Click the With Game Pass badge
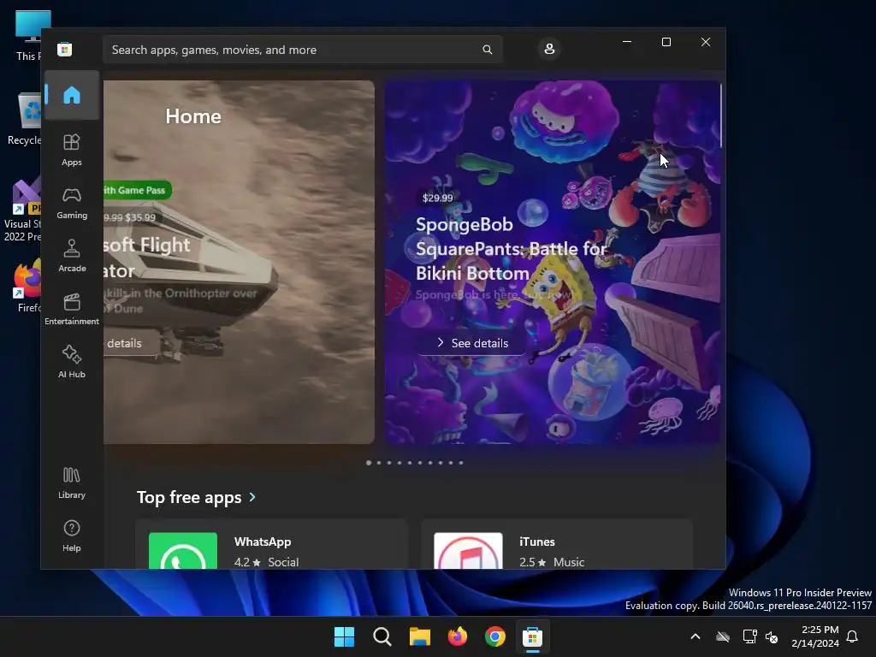This screenshot has height=657, width=876. click(138, 190)
